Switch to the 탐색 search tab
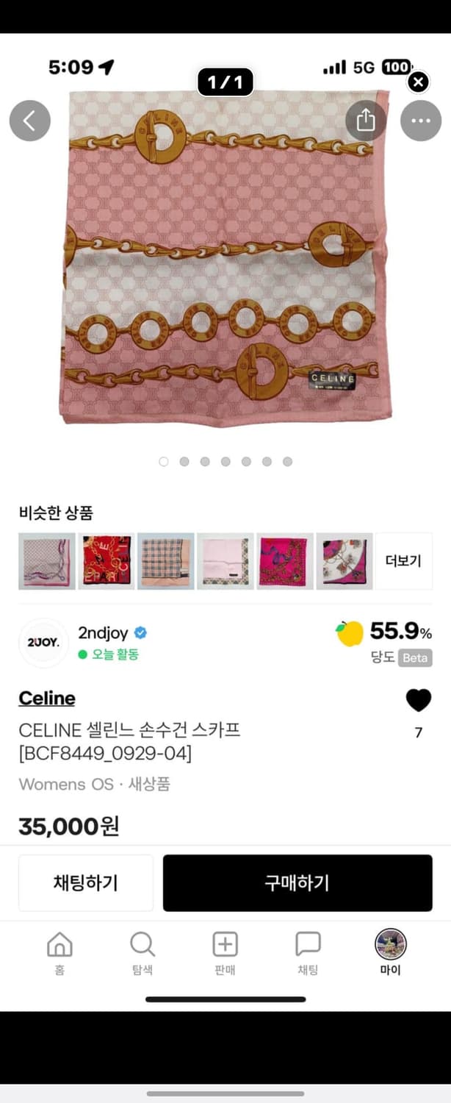451x1103 pixels. coord(142,954)
